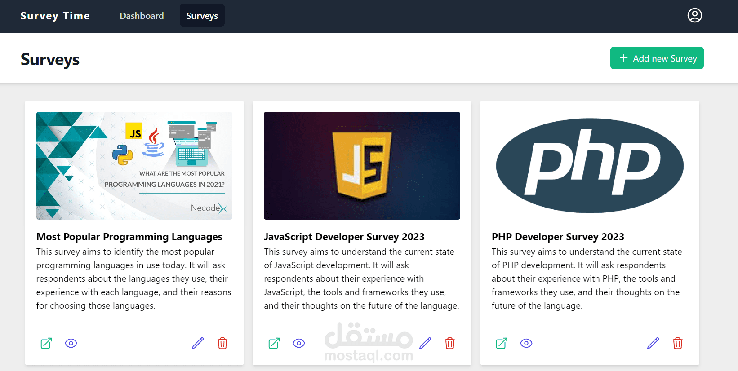View the Most Popular Programming Languages survey via eye icon

coord(71,343)
